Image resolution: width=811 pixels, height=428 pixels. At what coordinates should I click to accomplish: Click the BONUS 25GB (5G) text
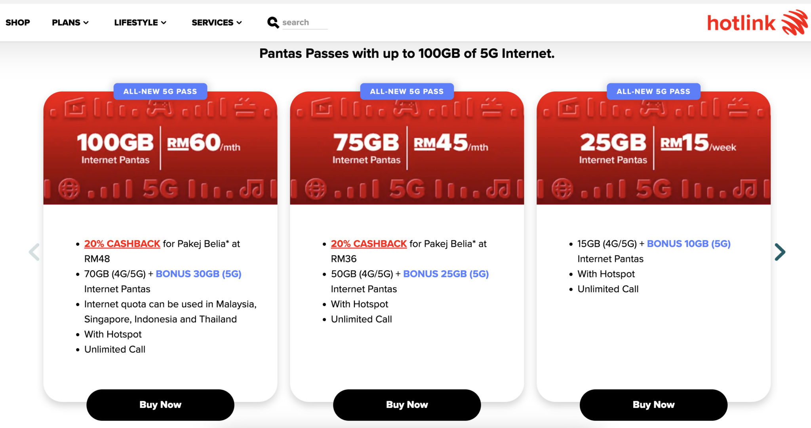click(446, 274)
